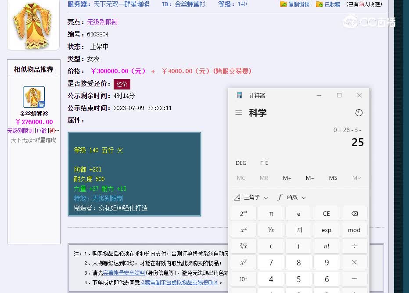Click digit 8 on calculator
The image size is (409, 293).
click(x=299, y=262)
